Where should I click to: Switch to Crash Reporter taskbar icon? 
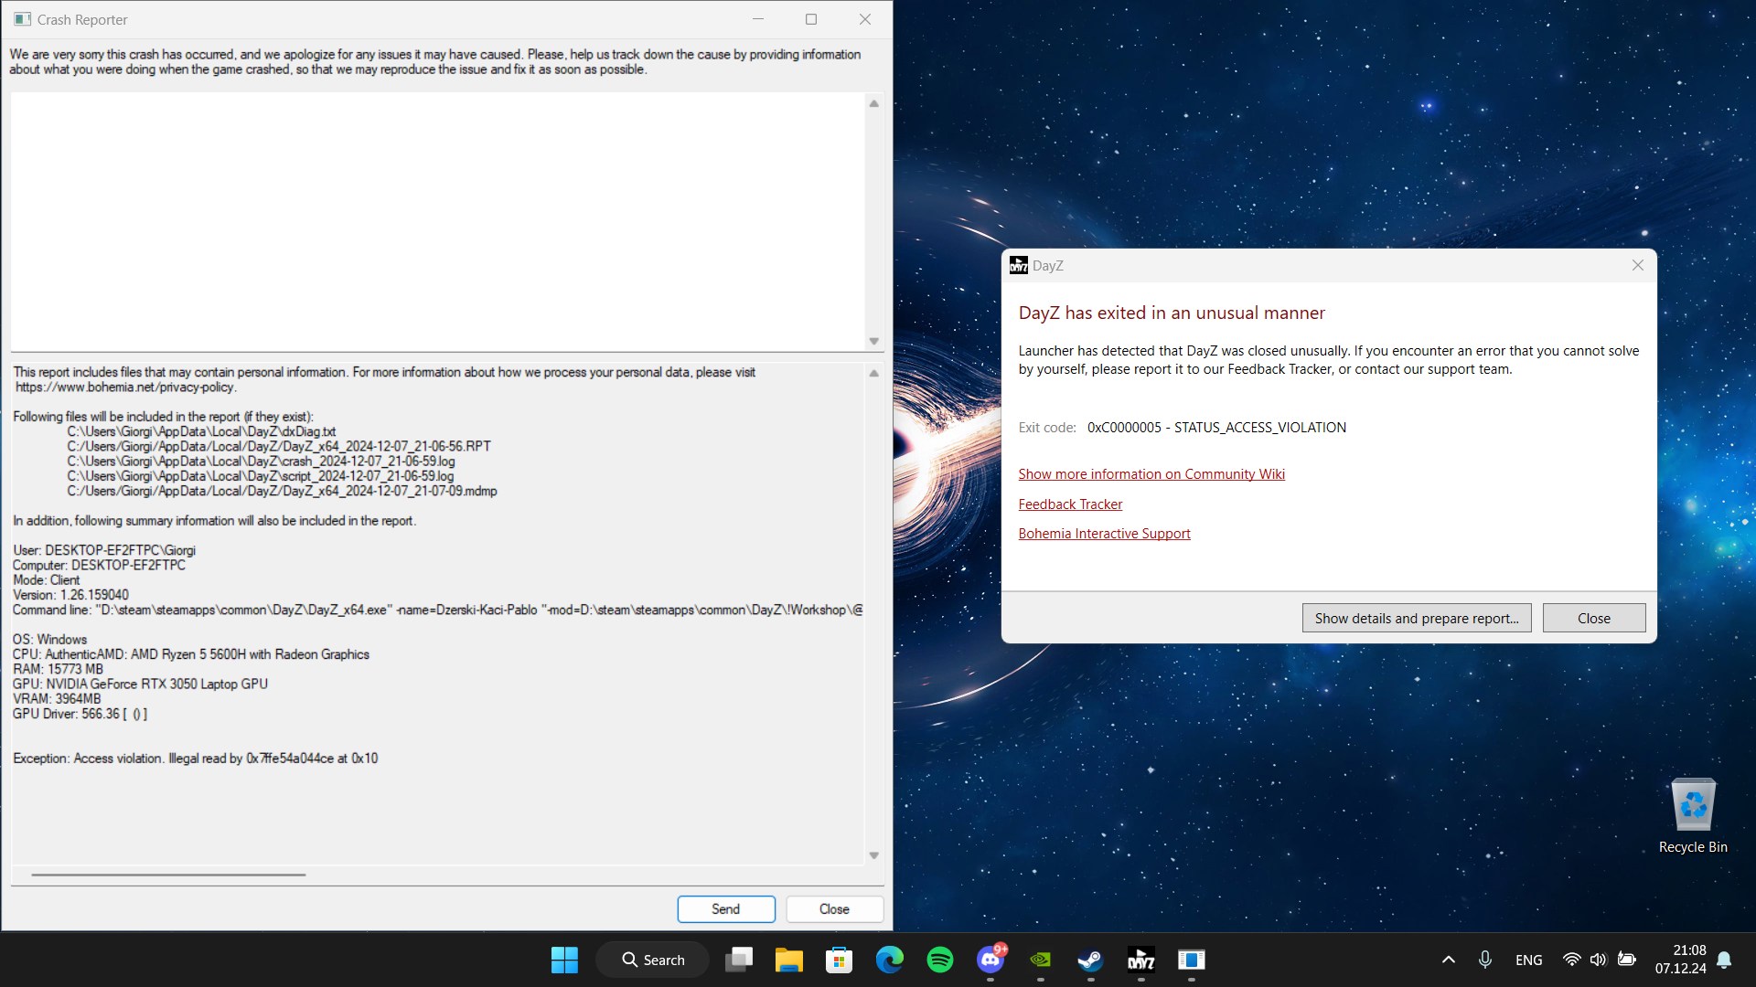click(1191, 960)
